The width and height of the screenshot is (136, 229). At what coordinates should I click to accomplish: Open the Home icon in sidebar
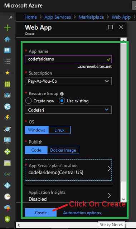(x=7, y=39)
